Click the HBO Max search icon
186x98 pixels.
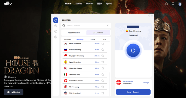pos(167,4)
